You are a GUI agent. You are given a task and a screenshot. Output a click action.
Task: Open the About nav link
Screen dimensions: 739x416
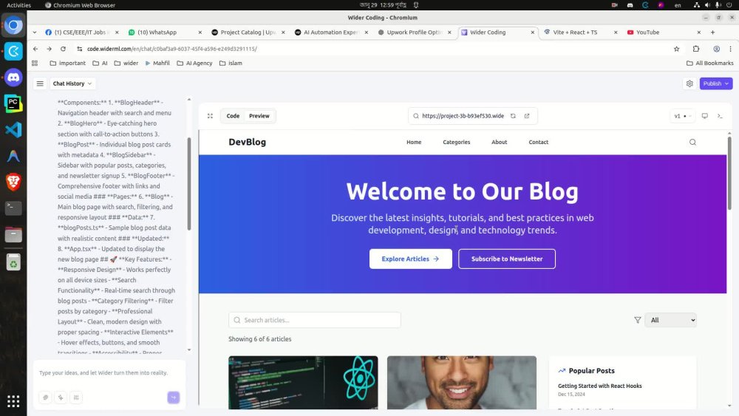coord(499,142)
